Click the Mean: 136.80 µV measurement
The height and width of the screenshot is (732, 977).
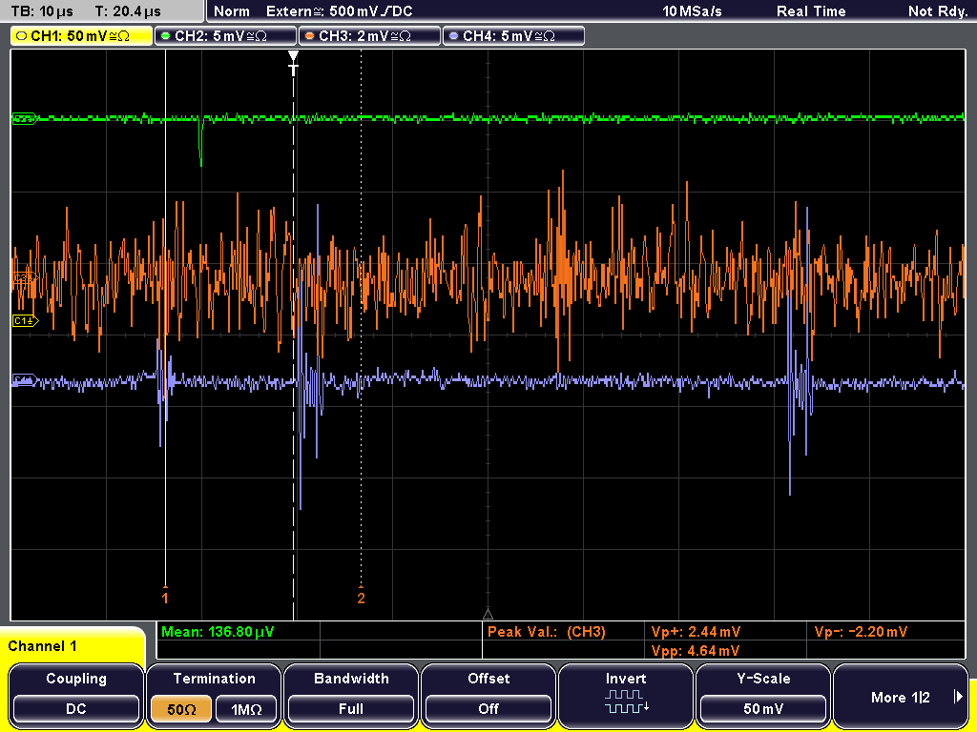point(218,632)
